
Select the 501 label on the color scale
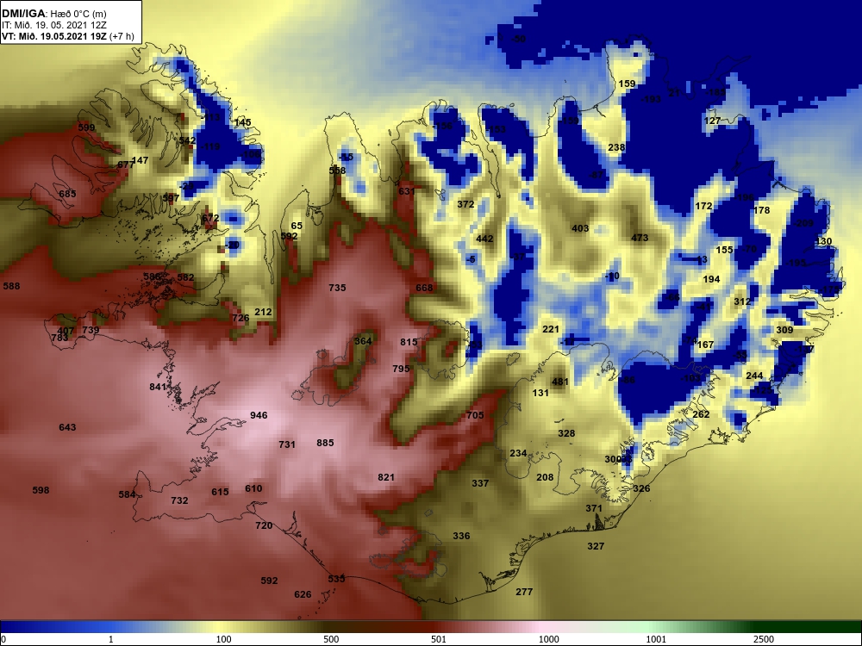pyautogui.click(x=438, y=639)
